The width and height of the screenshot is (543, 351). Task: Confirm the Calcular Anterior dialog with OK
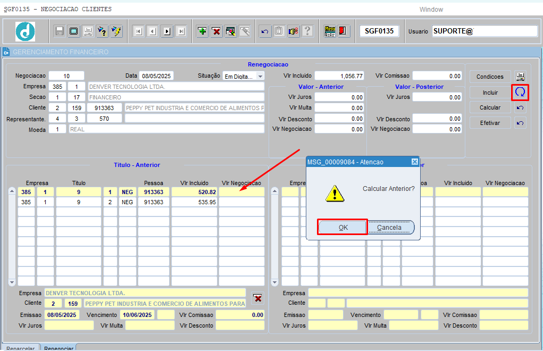pos(343,228)
